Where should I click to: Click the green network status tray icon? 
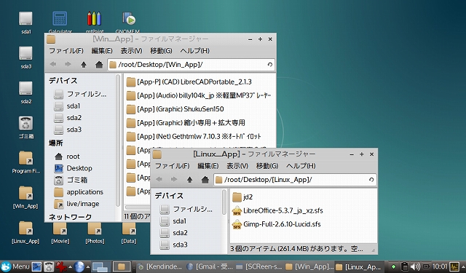tap(393, 266)
